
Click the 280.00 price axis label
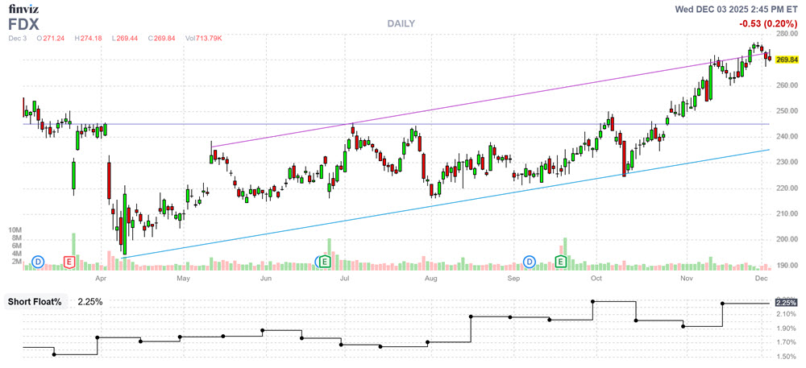[787, 35]
